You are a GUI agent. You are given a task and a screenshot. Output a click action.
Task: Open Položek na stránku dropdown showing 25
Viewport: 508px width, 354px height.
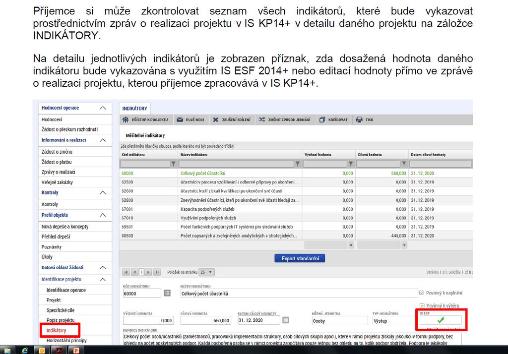pyautogui.click(x=206, y=272)
